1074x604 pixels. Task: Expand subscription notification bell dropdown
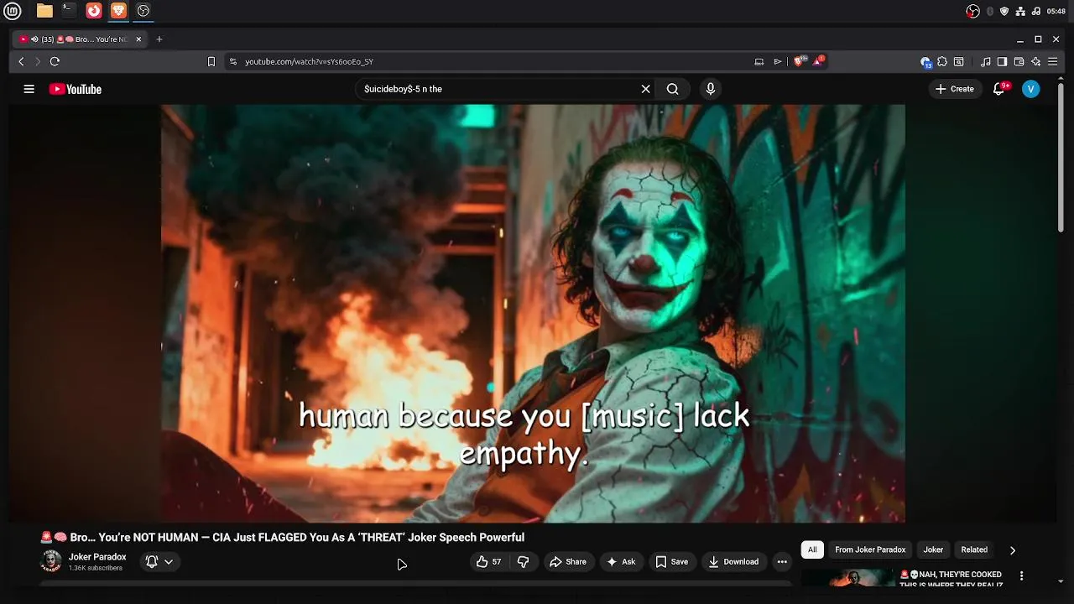pyautogui.click(x=159, y=562)
